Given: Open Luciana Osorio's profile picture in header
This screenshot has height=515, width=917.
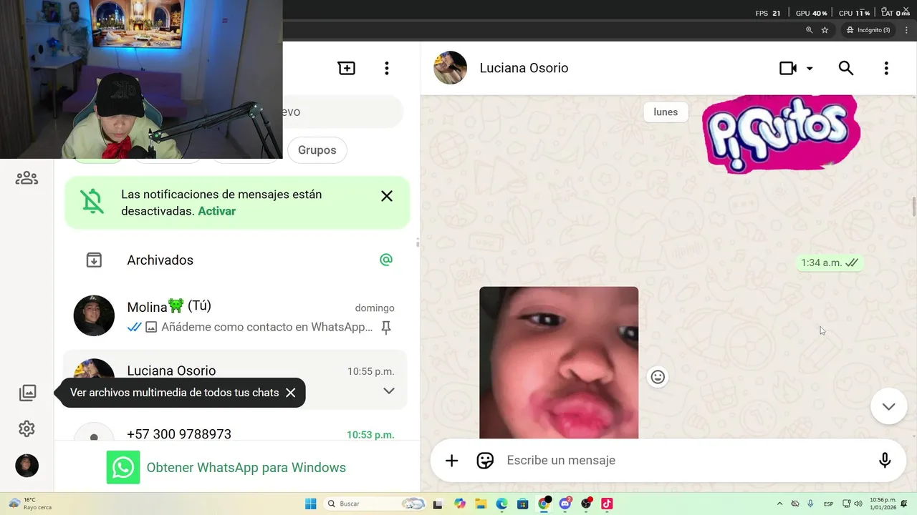Looking at the screenshot, I should click(451, 68).
